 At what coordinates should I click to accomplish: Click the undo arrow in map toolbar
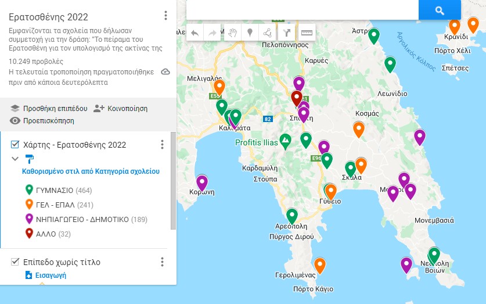[x=195, y=33]
